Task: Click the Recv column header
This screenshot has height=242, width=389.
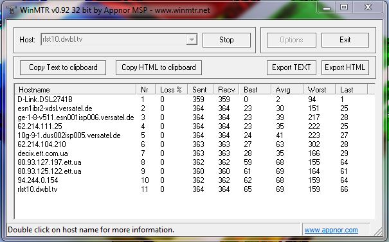Action: coord(226,89)
